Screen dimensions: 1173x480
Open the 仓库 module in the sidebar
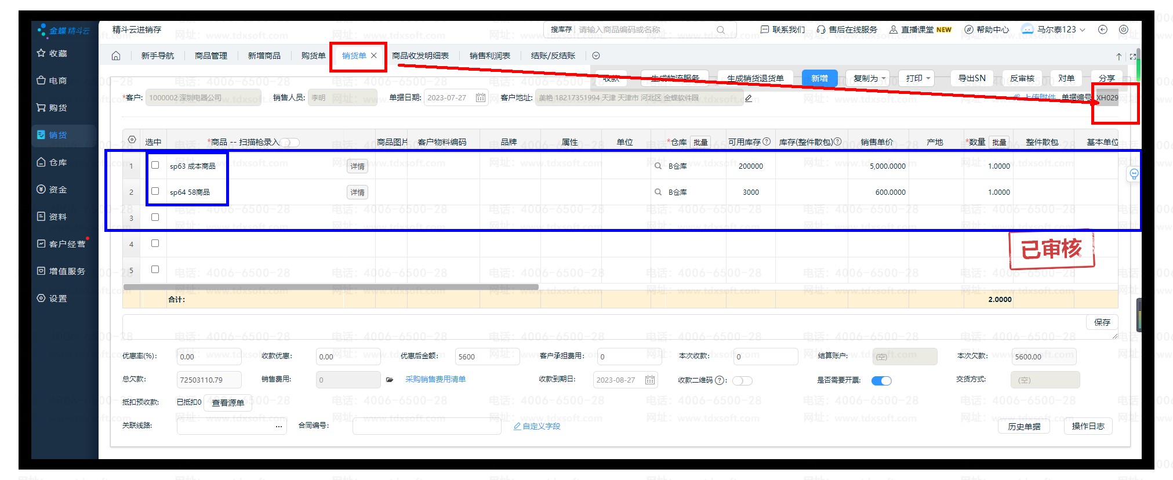tap(57, 162)
